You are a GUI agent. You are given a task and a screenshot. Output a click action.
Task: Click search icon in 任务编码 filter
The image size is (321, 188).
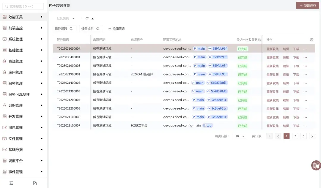click(71, 29)
